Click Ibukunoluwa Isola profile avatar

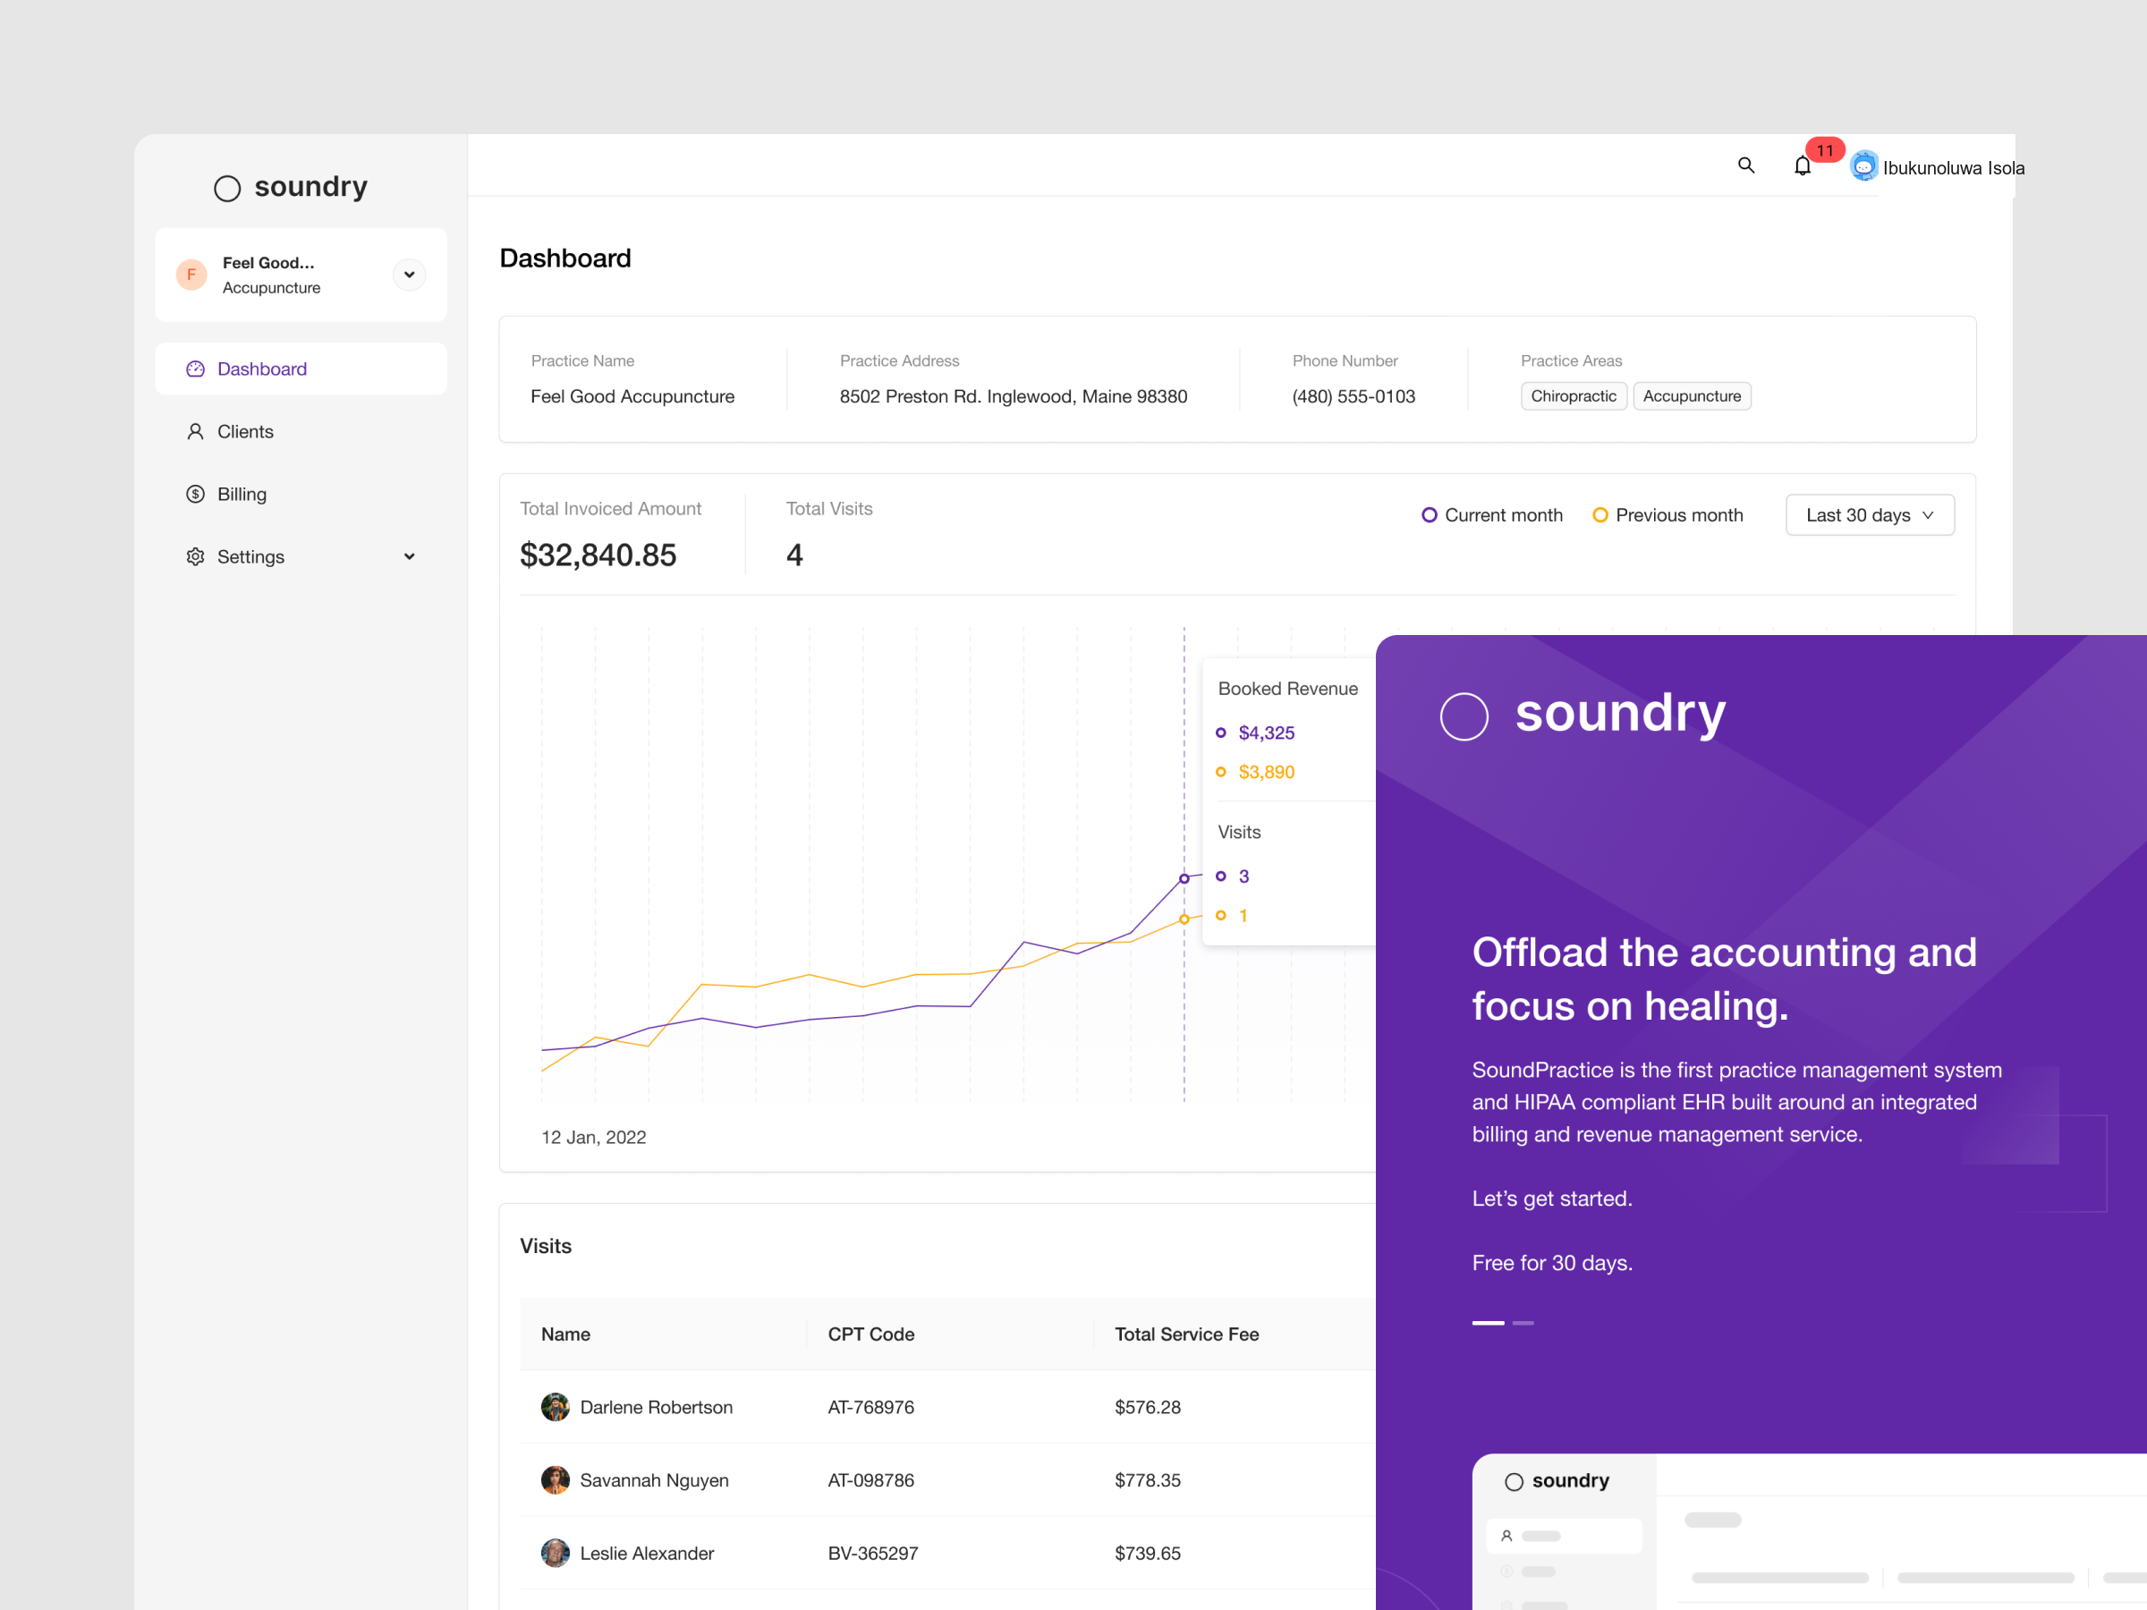click(x=1863, y=166)
